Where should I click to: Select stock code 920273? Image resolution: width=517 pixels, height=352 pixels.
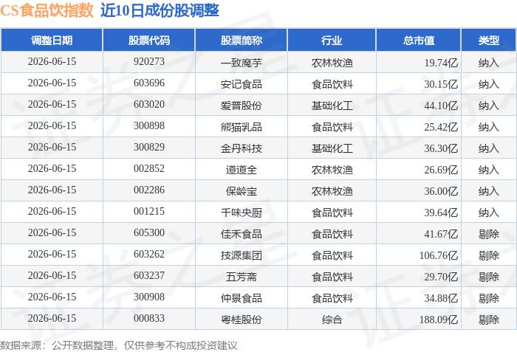[x=149, y=62]
